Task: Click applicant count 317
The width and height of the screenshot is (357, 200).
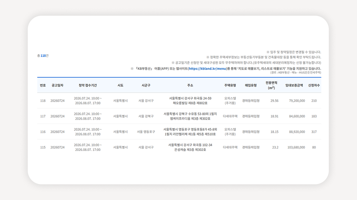Action: click(314, 131)
